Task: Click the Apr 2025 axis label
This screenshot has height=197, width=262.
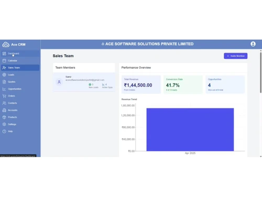Action: coord(190,153)
